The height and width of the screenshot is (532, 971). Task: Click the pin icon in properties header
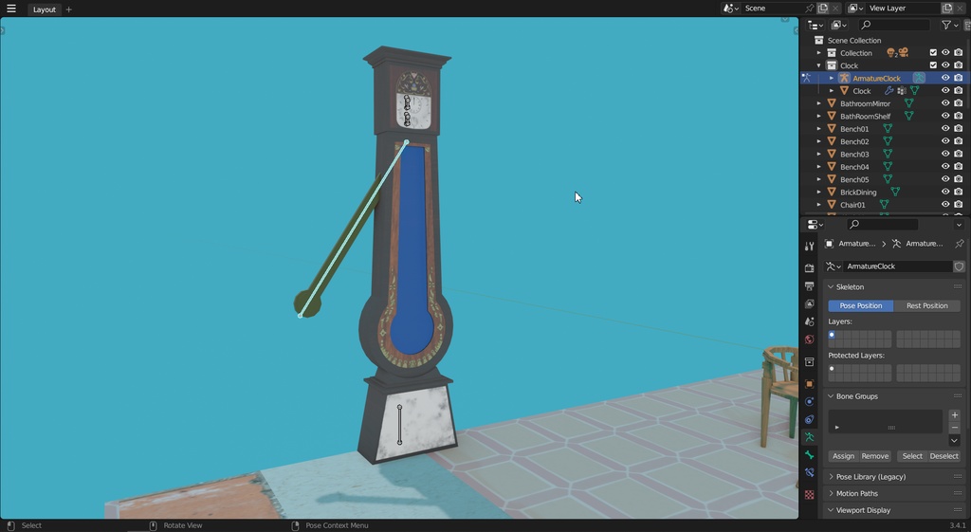click(x=960, y=244)
